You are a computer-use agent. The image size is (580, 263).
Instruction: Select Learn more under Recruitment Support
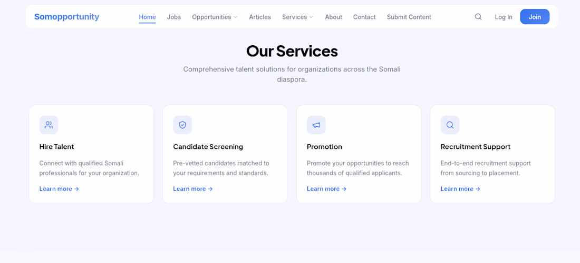click(460, 189)
